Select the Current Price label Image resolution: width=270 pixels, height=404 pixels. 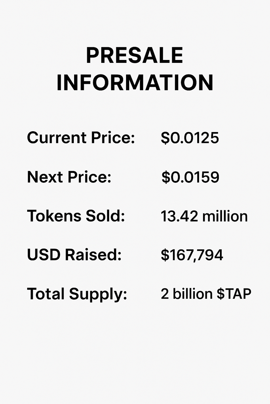(x=81, y=137)
